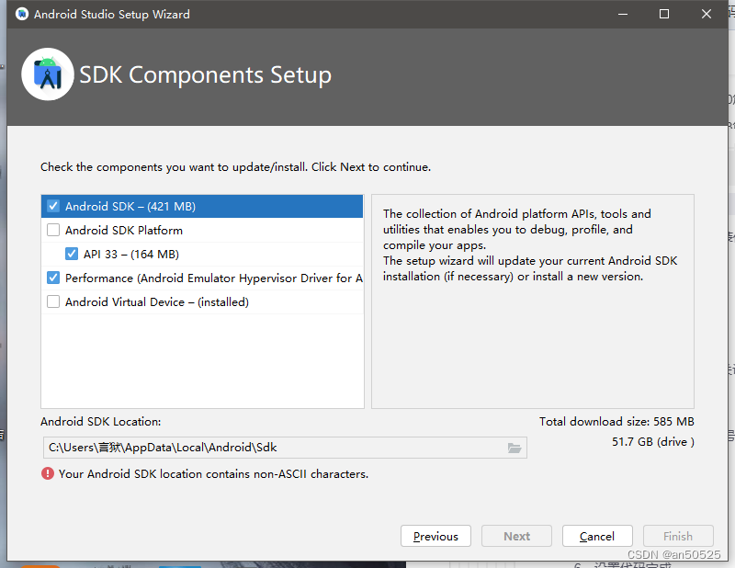Close the Android Studio Setup Wizard window
The height and width of the screenshot is (568, 735).
point(707,14)
